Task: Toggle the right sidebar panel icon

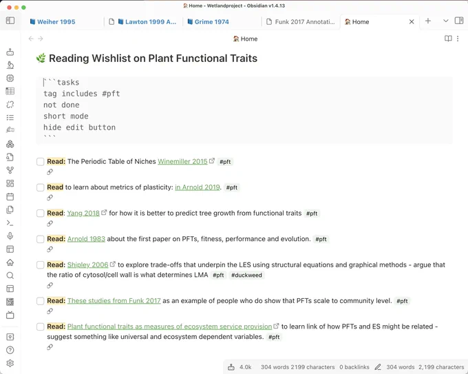Action: tap(459, 21)
